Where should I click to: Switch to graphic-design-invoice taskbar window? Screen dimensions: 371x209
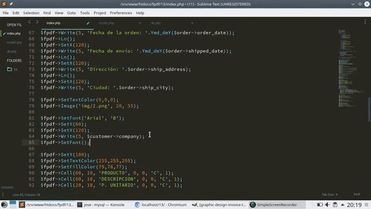coord(219,204)
